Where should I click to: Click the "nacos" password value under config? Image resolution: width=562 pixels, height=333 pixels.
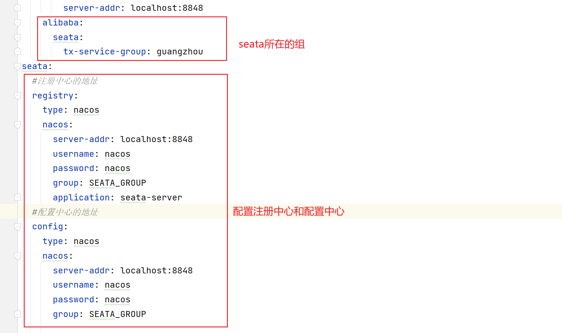(x=118, y=300)
